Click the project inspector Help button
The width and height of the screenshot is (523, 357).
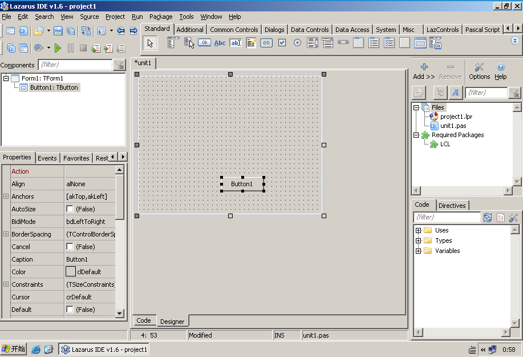point(500,71)
